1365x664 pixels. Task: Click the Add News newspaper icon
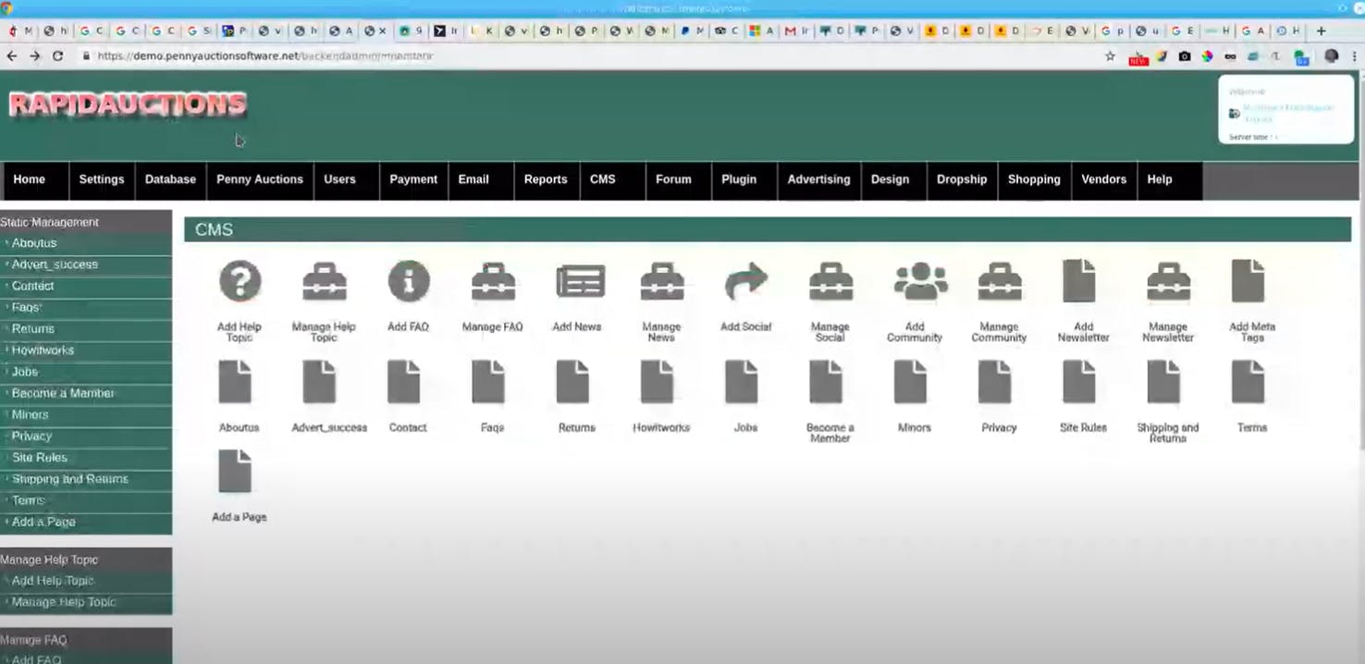[x=580, y=281]
